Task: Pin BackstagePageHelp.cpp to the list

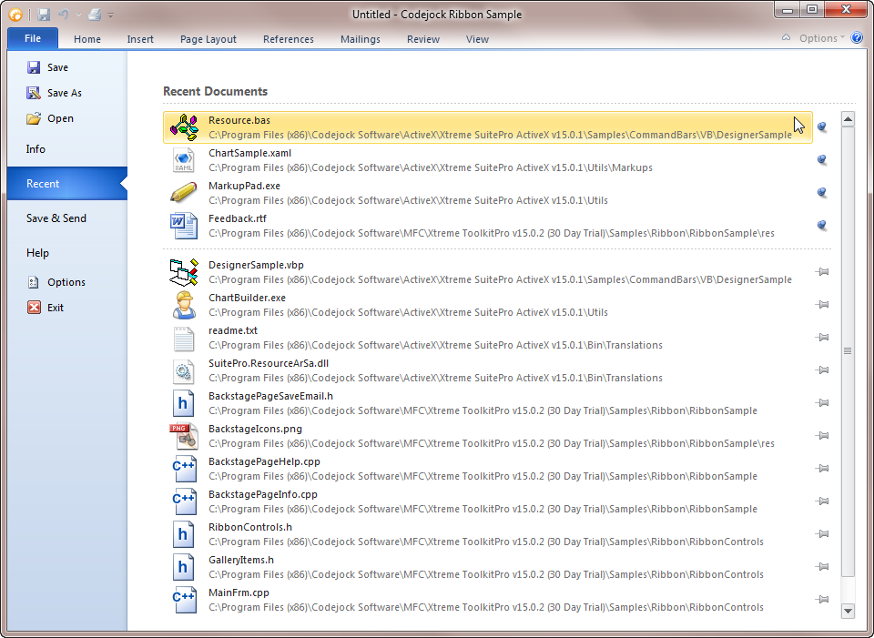Action: coord(822,469)
